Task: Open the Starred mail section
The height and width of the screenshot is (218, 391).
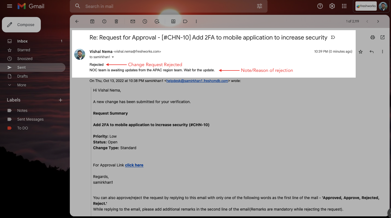Action: click(x=23, y=50)
